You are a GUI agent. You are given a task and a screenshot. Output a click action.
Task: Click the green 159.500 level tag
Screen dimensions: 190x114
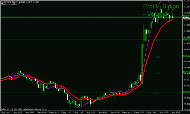point(186,92)
